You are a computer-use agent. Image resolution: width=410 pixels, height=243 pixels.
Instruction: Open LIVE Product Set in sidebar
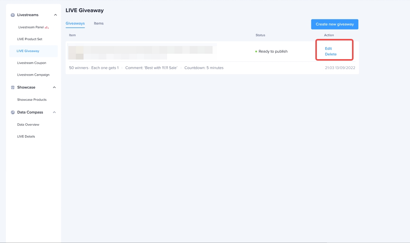tap(30, 39)
